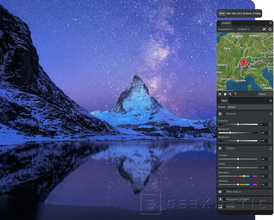
Task: Select the Location panel tab
Action: click(226, 23)
